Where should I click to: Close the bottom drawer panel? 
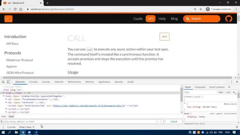click(237, 127)
